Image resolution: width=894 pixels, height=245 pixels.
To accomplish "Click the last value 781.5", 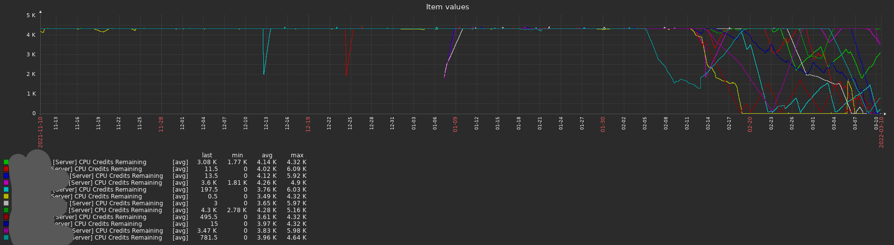I will coord(209,238).
